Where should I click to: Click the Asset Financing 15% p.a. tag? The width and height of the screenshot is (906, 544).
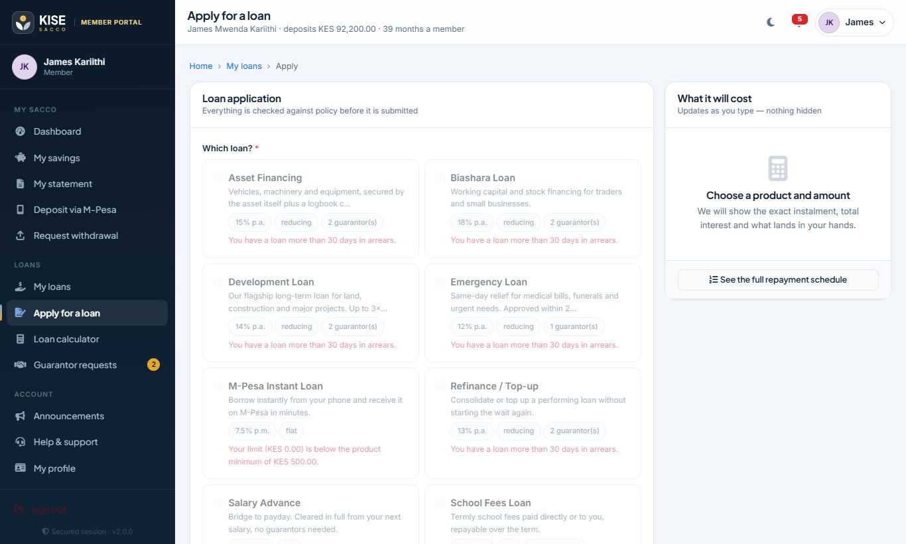point(250,222)
